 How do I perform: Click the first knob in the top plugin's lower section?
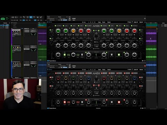(58, 55)
